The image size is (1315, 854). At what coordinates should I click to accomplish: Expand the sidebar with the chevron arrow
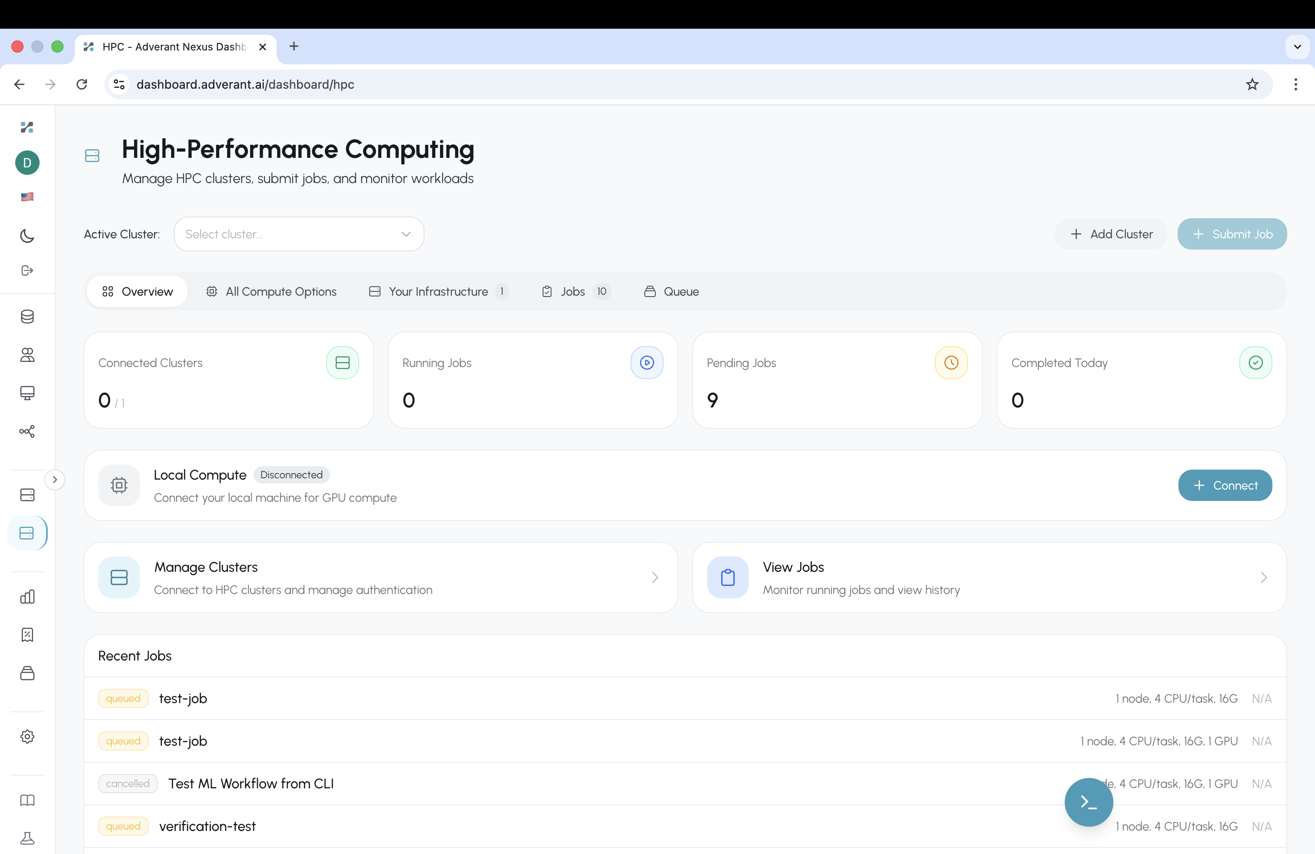pyautogui.click(x=54, y=480)
